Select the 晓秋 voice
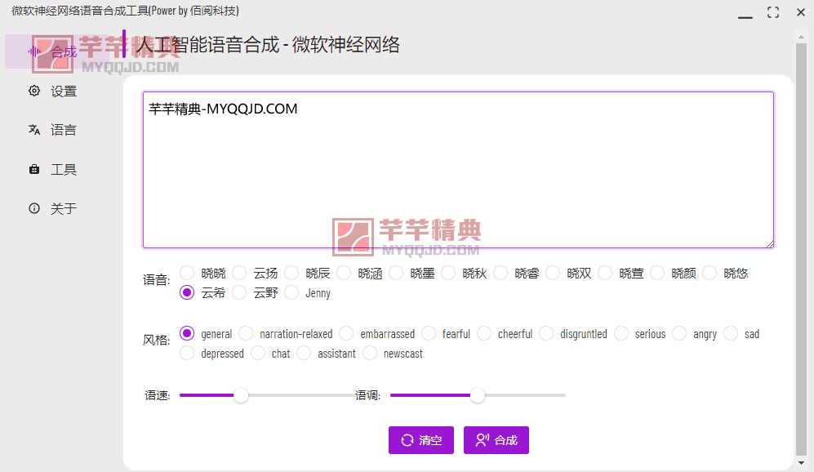Viewport: 814px width, 472px height. tap(448, 273)
